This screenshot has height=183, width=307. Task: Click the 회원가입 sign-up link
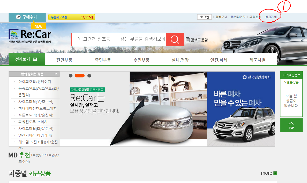(271, 17)
